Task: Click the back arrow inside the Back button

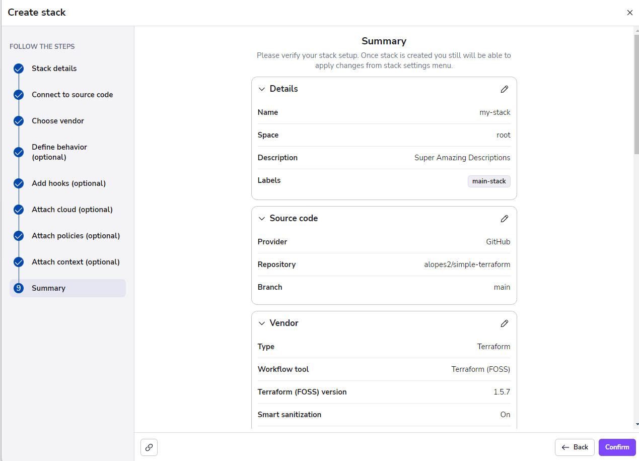Action: 565,447
